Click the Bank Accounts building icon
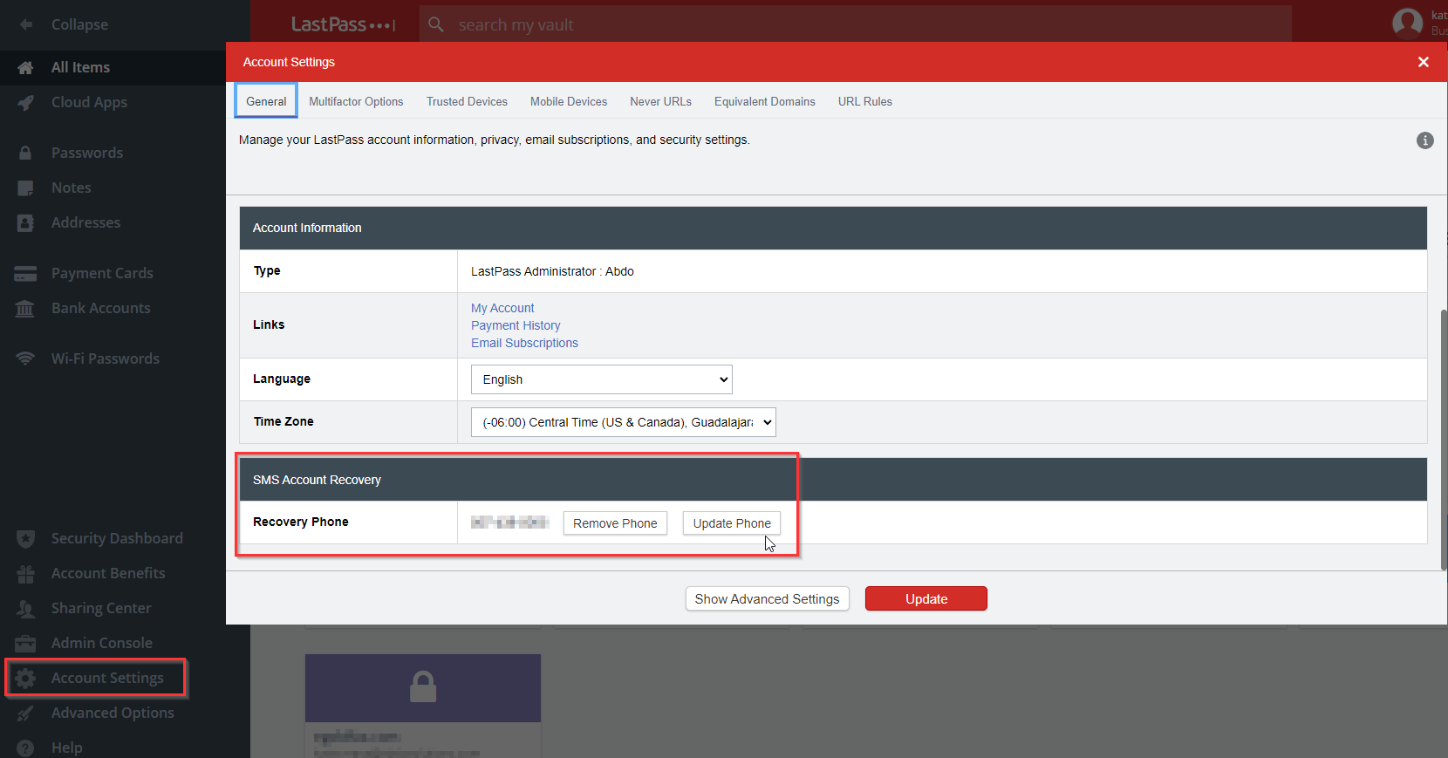Image resolution: width=1448 pixels, height=758 pixels. pyautogui.click(x=25, y=308)
